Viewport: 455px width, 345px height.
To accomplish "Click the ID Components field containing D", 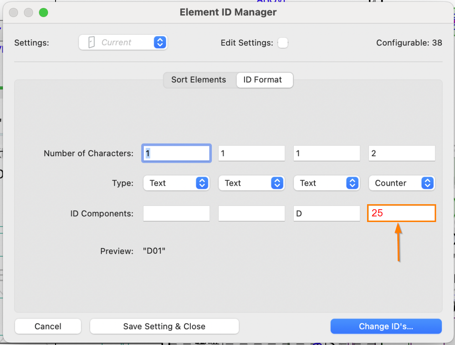I will point(327,213).
